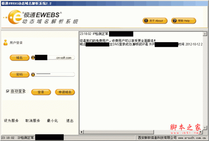Toggle the 自动登录 checkbox
The image size is (209, 141).
pyautogui.click(x=8, y=91)
